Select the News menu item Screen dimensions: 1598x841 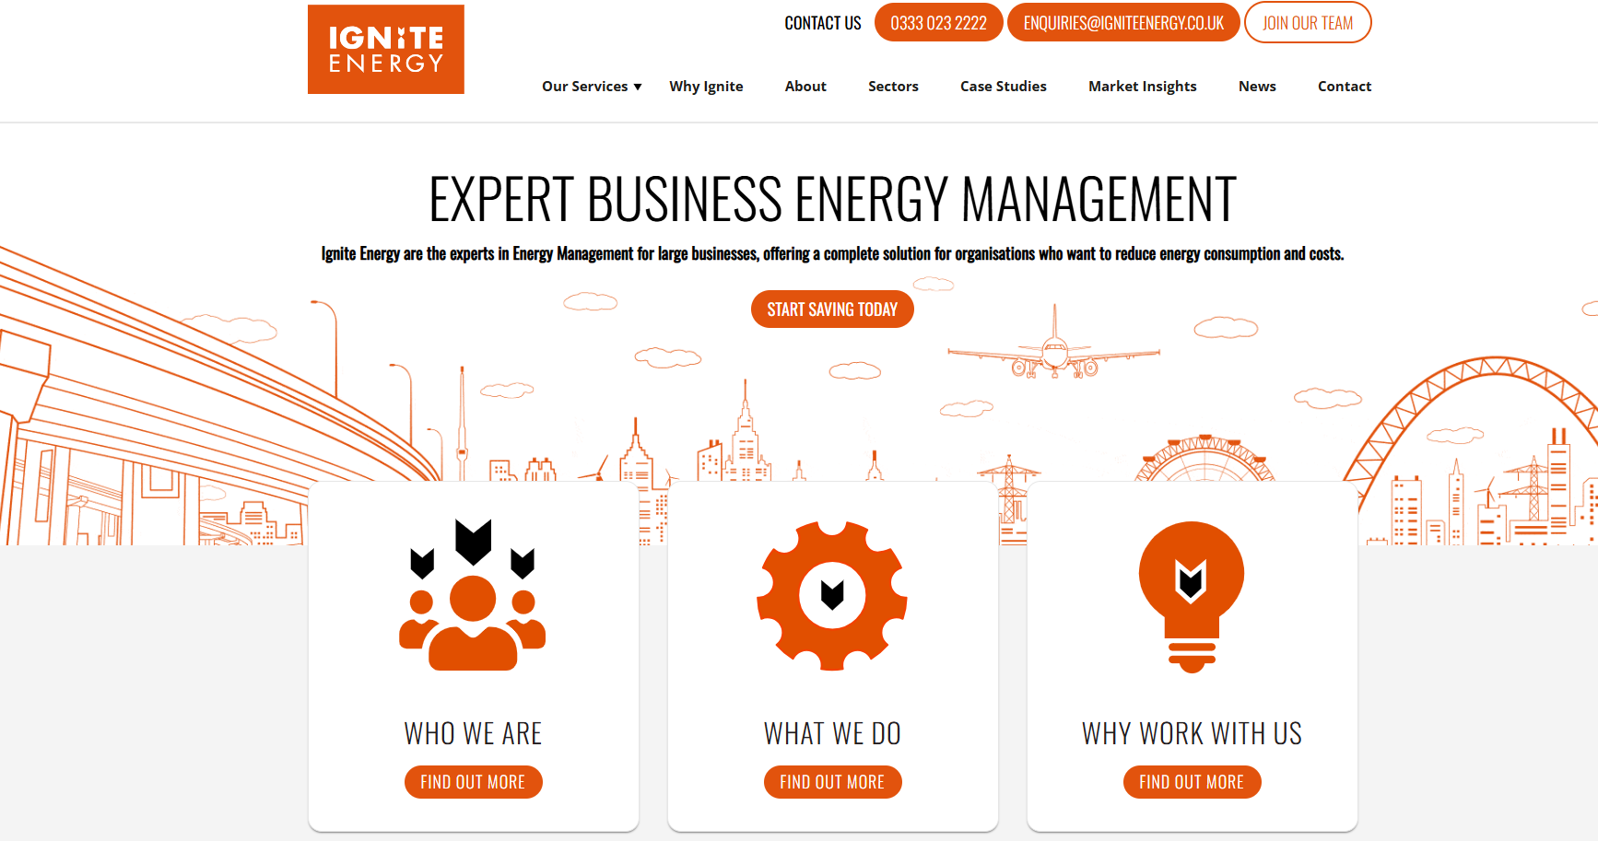(1257, 87)
